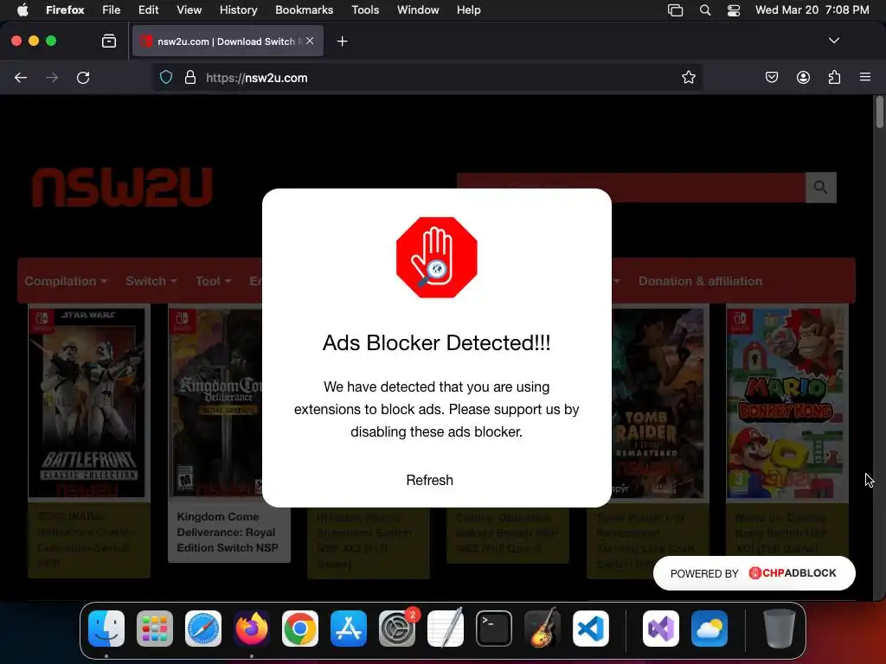Click the site search magnifier button
Image resolution: width=886 pixels, height=664 pixels.
[820, 187]
